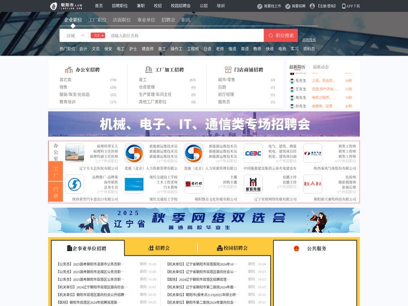Switch to the 校园招聘会 yellow tab

pos(232,248)
